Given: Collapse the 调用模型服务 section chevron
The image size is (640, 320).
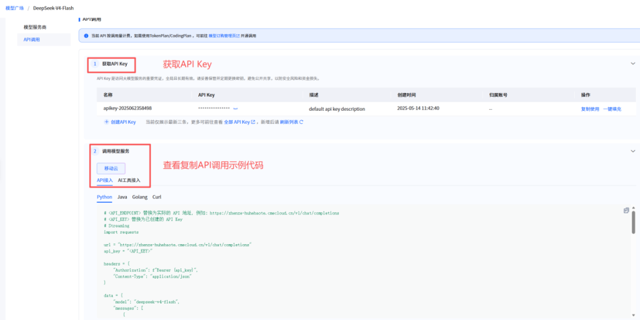Looking at the screenshot, I should 633,151.
